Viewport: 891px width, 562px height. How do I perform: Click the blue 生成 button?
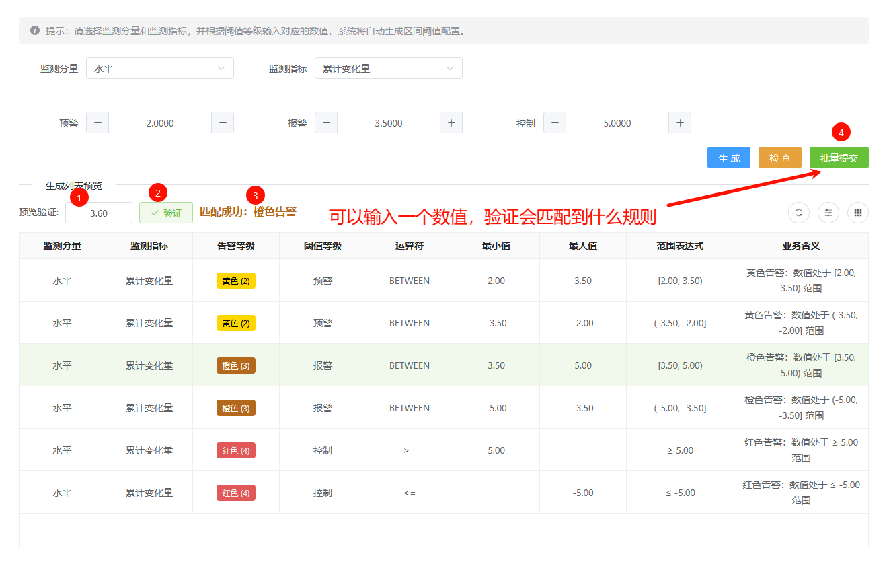click(x=728, y=158)
